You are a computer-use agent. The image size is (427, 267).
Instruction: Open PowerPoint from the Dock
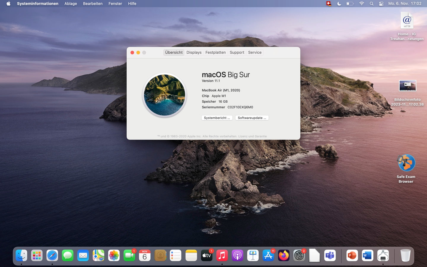pos(352,255)
